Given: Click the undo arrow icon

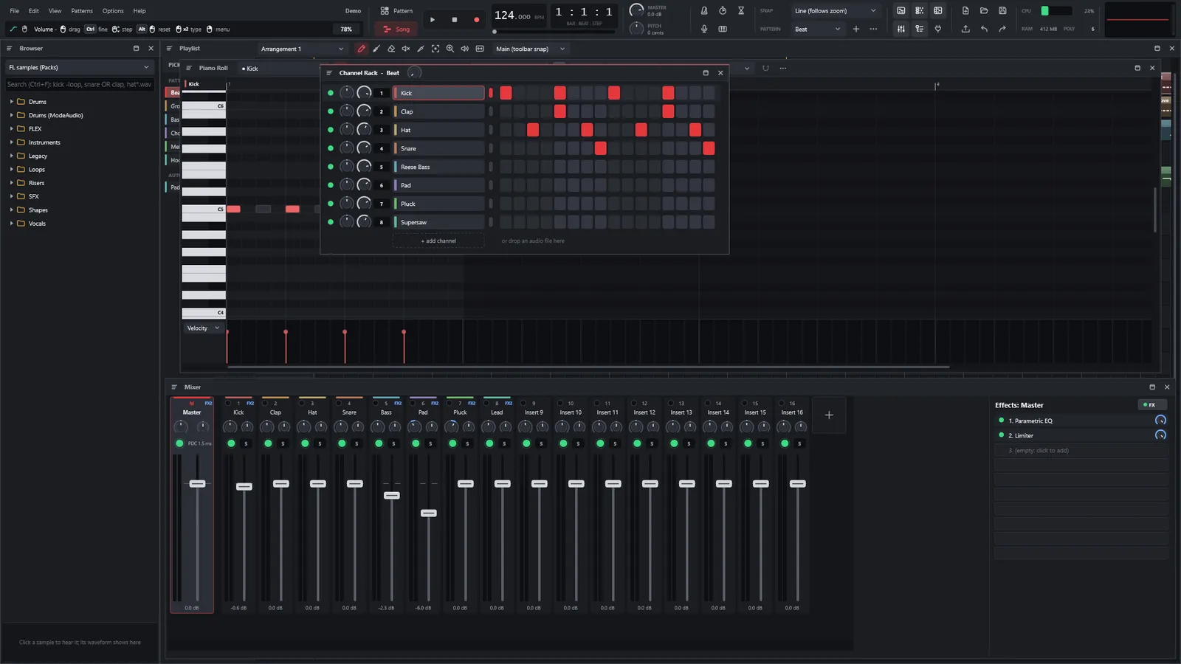Looking at the screenshot, I should [984, 29].
